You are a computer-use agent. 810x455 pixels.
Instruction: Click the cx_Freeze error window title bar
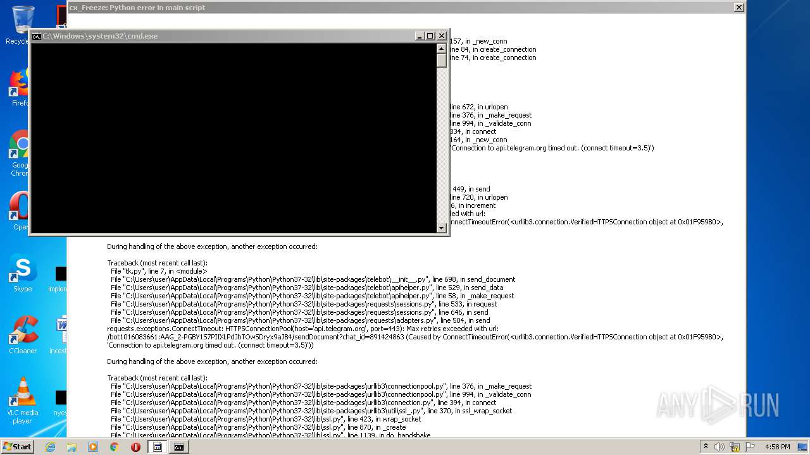[405, 8]
